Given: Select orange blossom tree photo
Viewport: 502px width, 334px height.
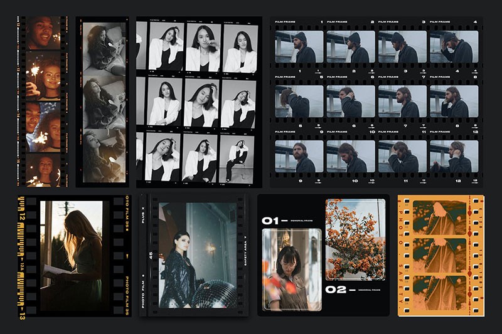Looking at the screenshot, I should pos(355,240).
